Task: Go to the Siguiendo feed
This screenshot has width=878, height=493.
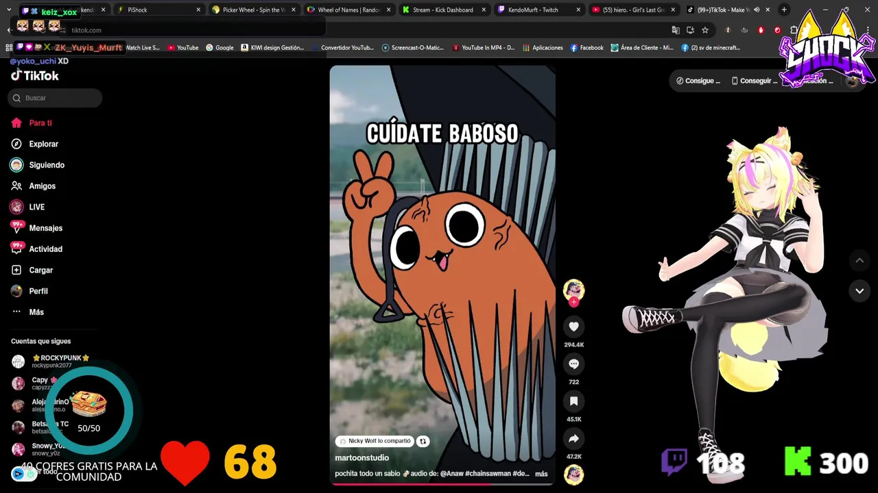Action: 46,165
